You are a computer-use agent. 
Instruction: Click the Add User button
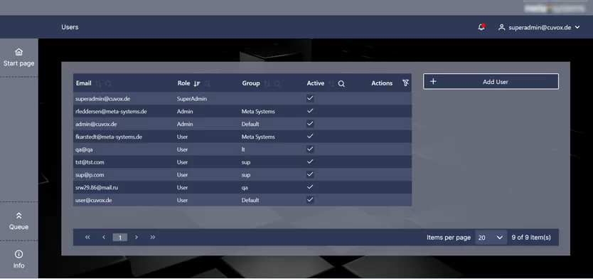[x=491, y=81]
